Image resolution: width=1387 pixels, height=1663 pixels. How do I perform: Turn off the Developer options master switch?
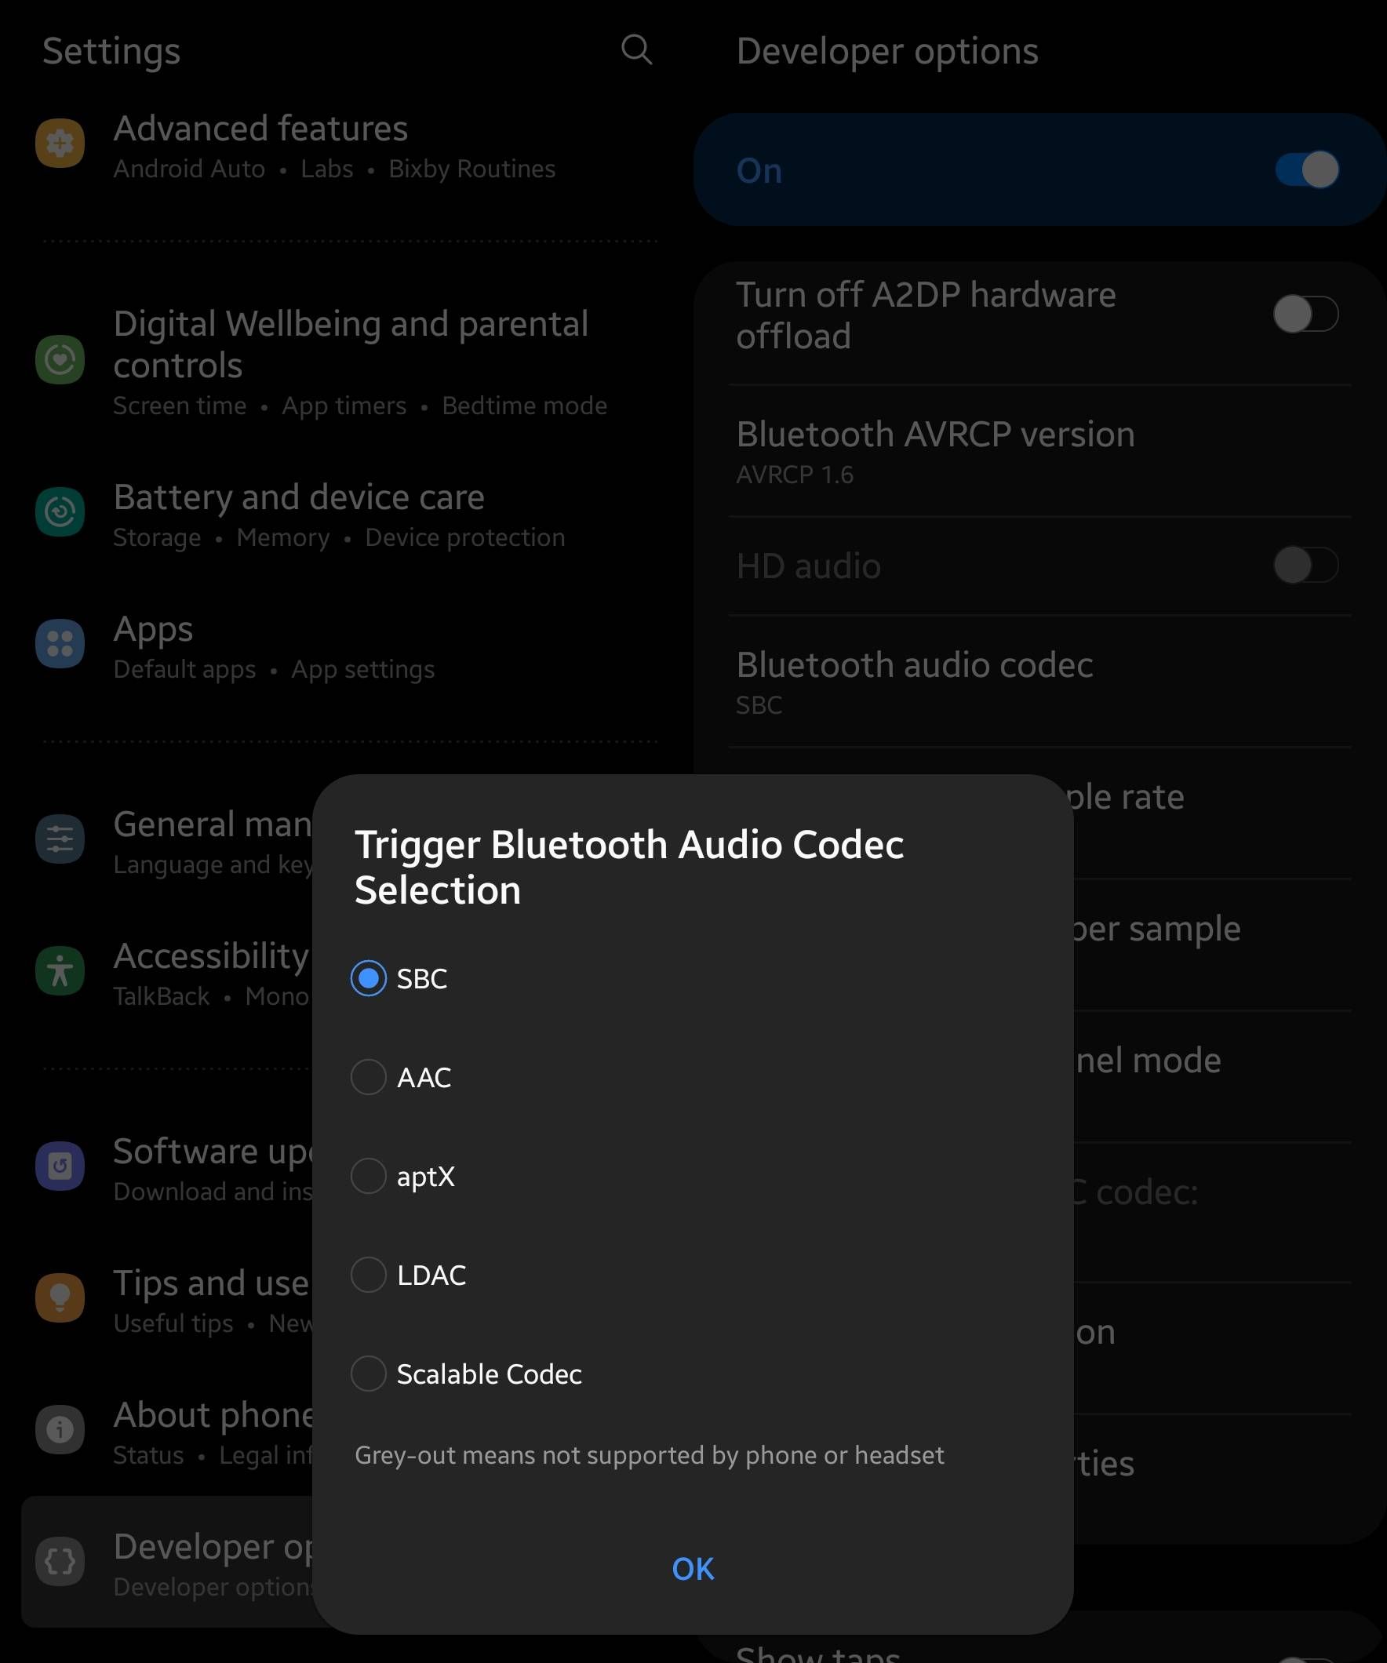click(x=1306, y=170)
